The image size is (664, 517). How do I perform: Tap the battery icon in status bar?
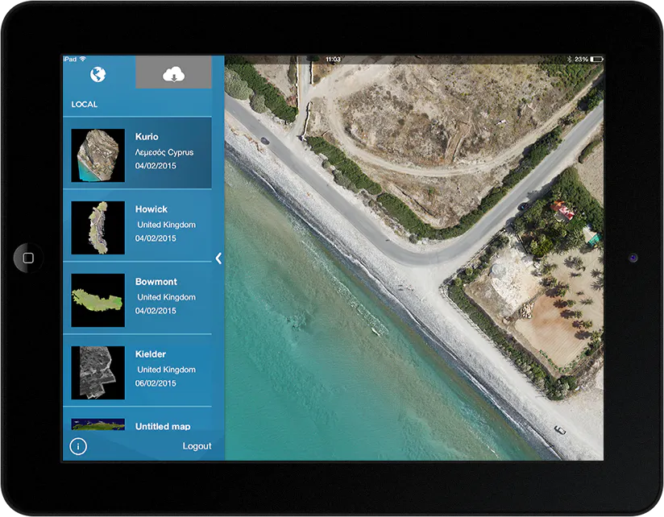click(596, 60)
